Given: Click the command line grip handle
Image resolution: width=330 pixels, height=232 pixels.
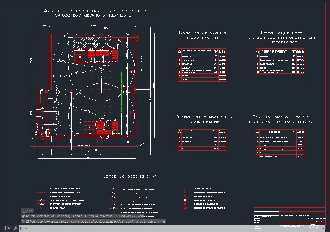Looking at the screenshot, I should pyautogui.click(x=5, y=228).
